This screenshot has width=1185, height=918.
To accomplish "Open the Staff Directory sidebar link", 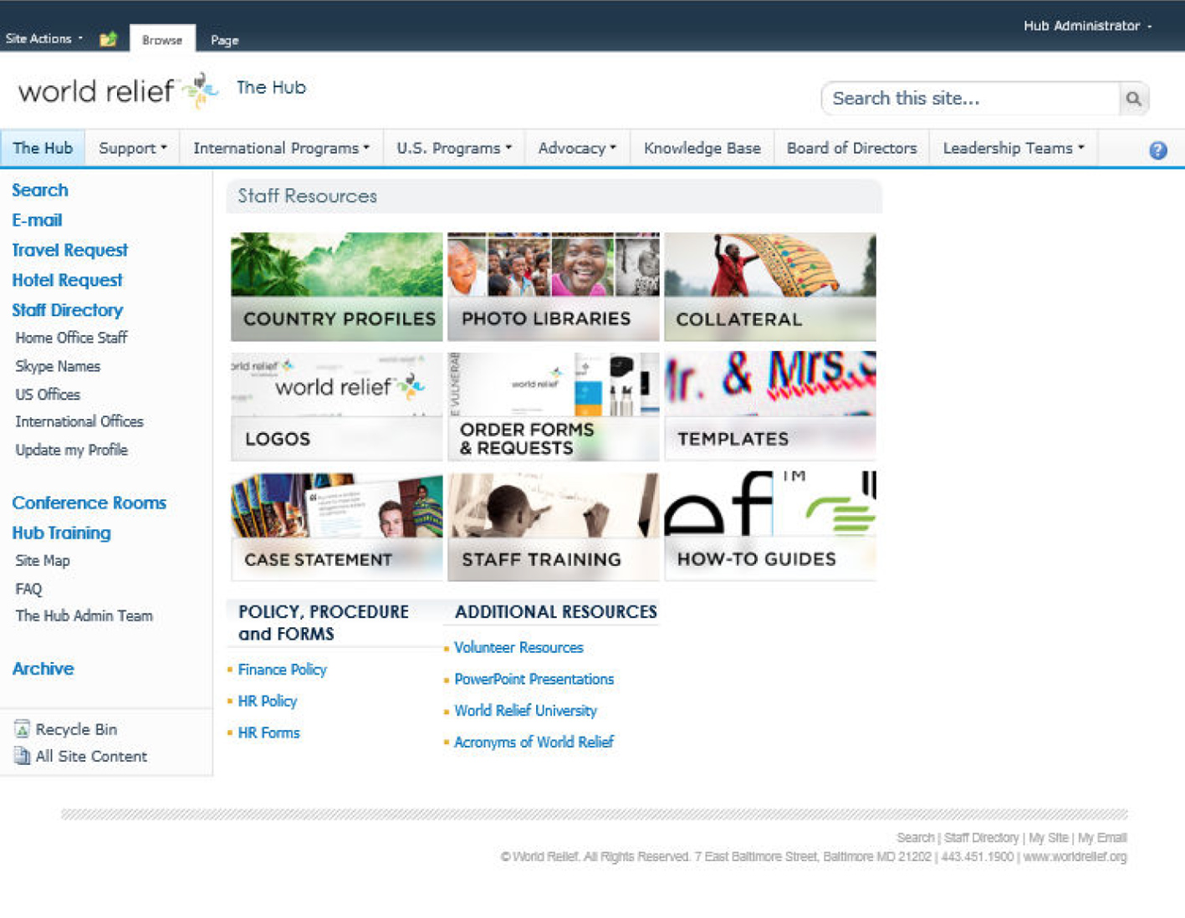I will tap(67, 310).
